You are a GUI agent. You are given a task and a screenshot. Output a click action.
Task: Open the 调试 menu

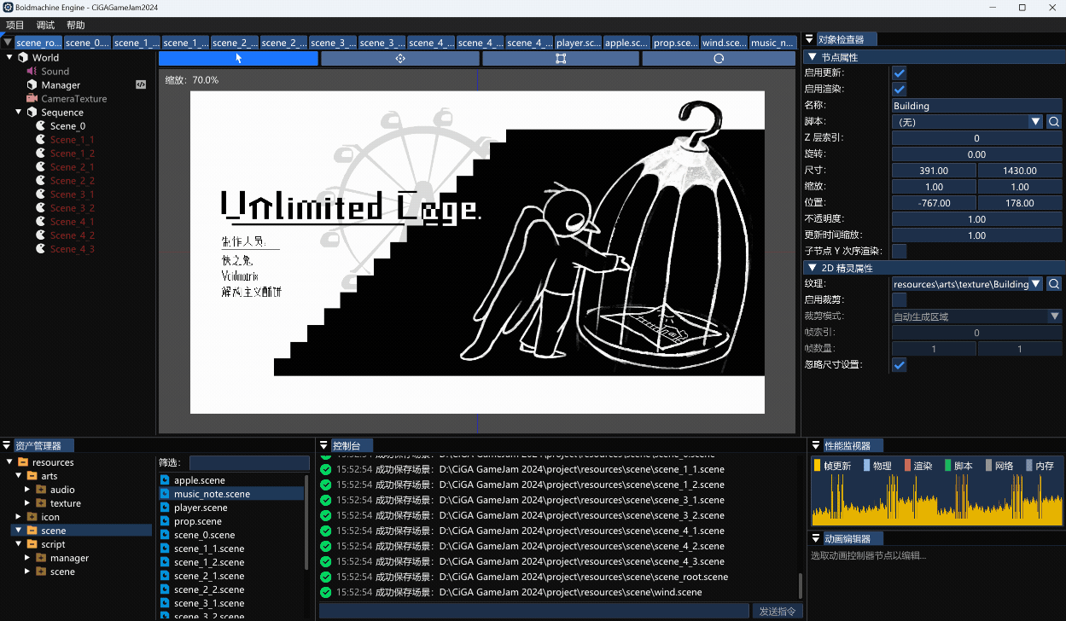click(44, 25)
